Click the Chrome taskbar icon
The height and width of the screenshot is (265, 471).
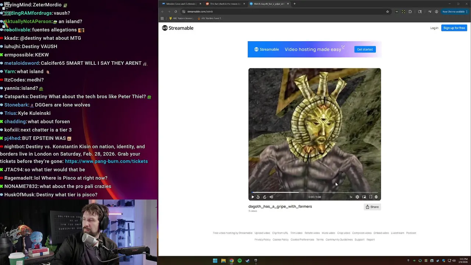(x=231, y=261)
